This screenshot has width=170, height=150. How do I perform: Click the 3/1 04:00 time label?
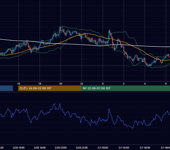[x=145, y=147]
